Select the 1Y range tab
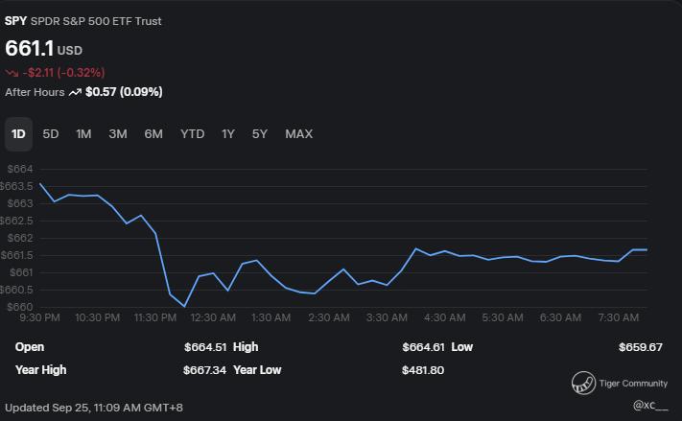The height and width of the screenshot is (421, 682). click(x=228, y=134)
